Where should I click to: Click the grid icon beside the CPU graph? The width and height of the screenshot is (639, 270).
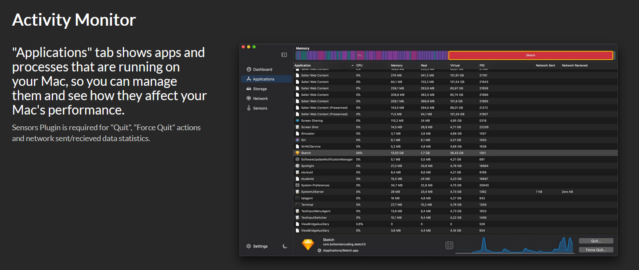450,246
